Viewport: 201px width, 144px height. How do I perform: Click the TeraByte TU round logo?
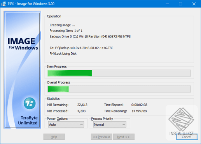tap(30, 103)
